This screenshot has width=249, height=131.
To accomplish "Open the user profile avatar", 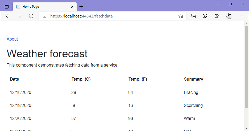I will [229, 16].
